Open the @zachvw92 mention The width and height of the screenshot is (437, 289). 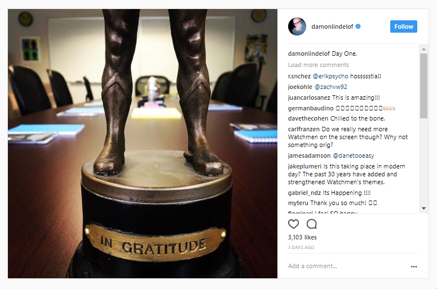[x=331, y=87]
